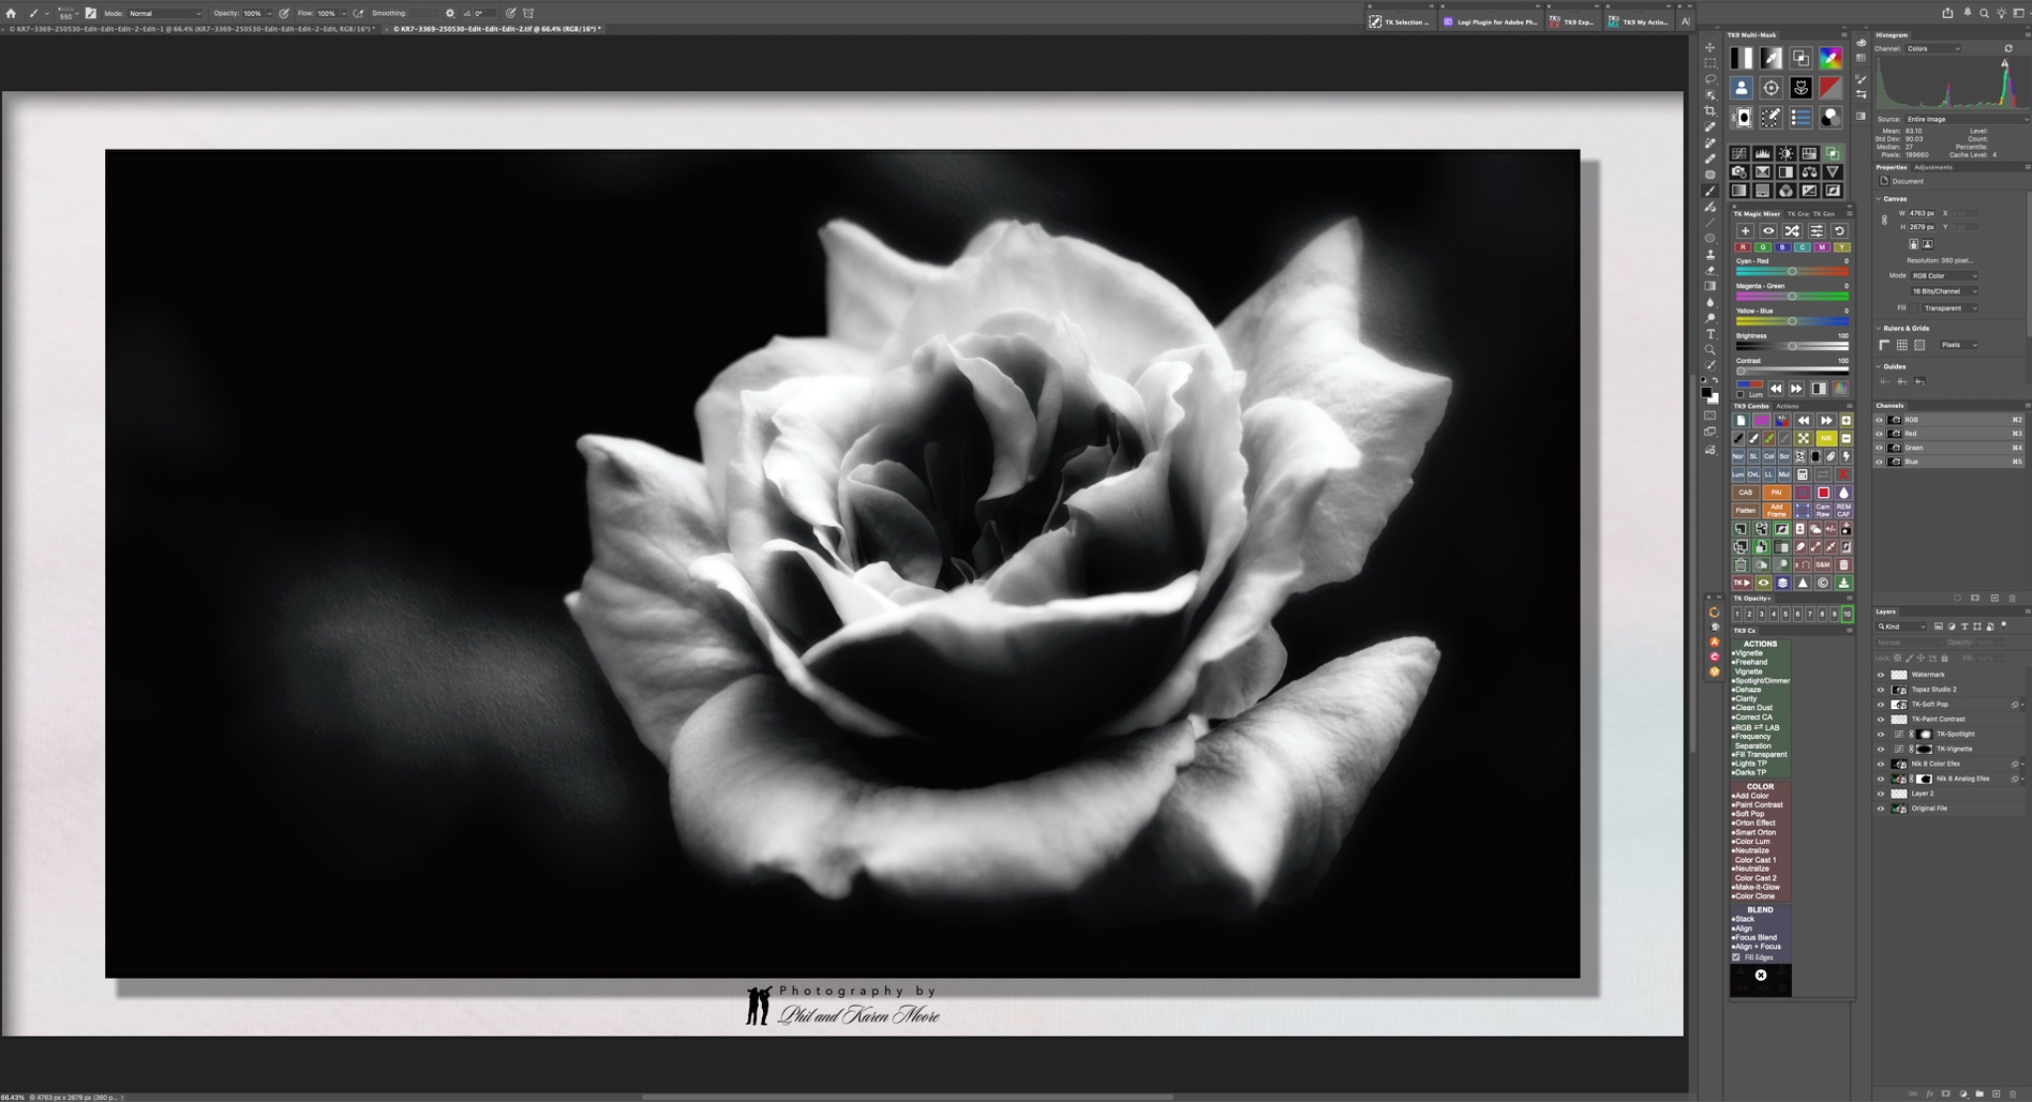Open the Histogram Channel Colors dropdown
This screenshot has width=2032, height=1102.
(1933, 49)
